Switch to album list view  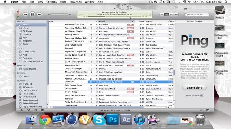pos(167,14)
